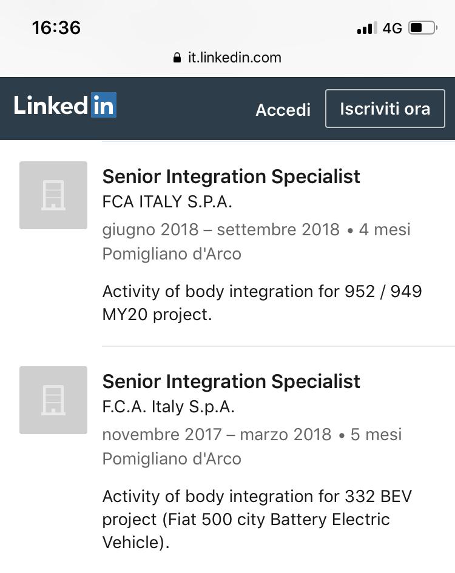455x573 pixels.
Task: Tap the giugno 2018 – settembre 2018 date range
Action: click(x=221, y=229)
